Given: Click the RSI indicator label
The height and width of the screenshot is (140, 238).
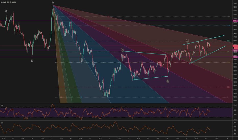Looking at the screenshot, I should 2,105.
